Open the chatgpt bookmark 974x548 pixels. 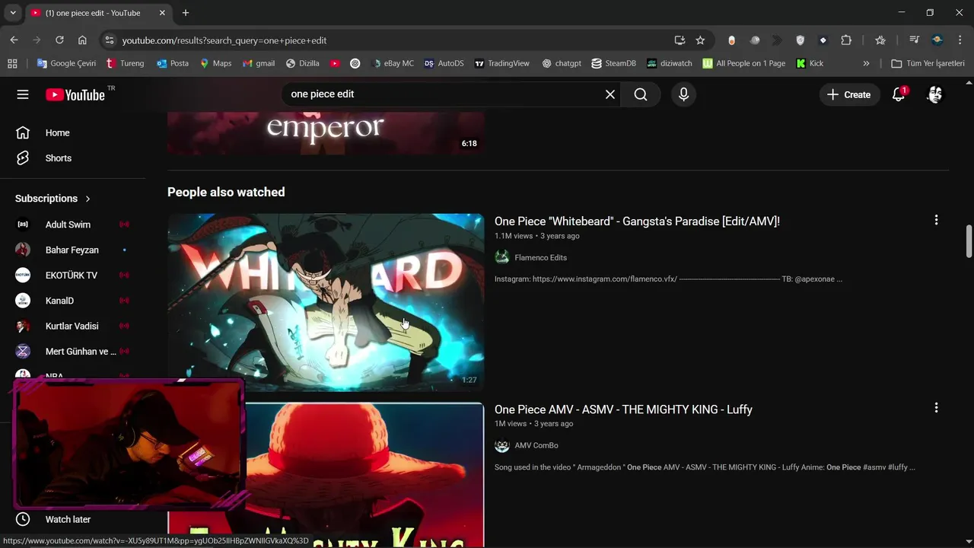pyautogui.click(x=562, y=63)
